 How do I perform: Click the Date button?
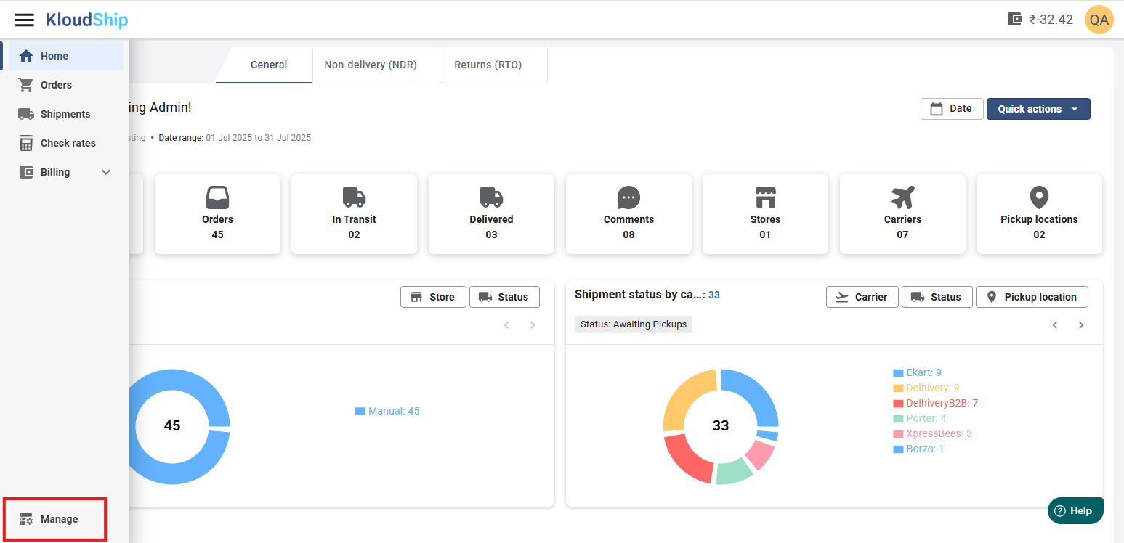952,109
